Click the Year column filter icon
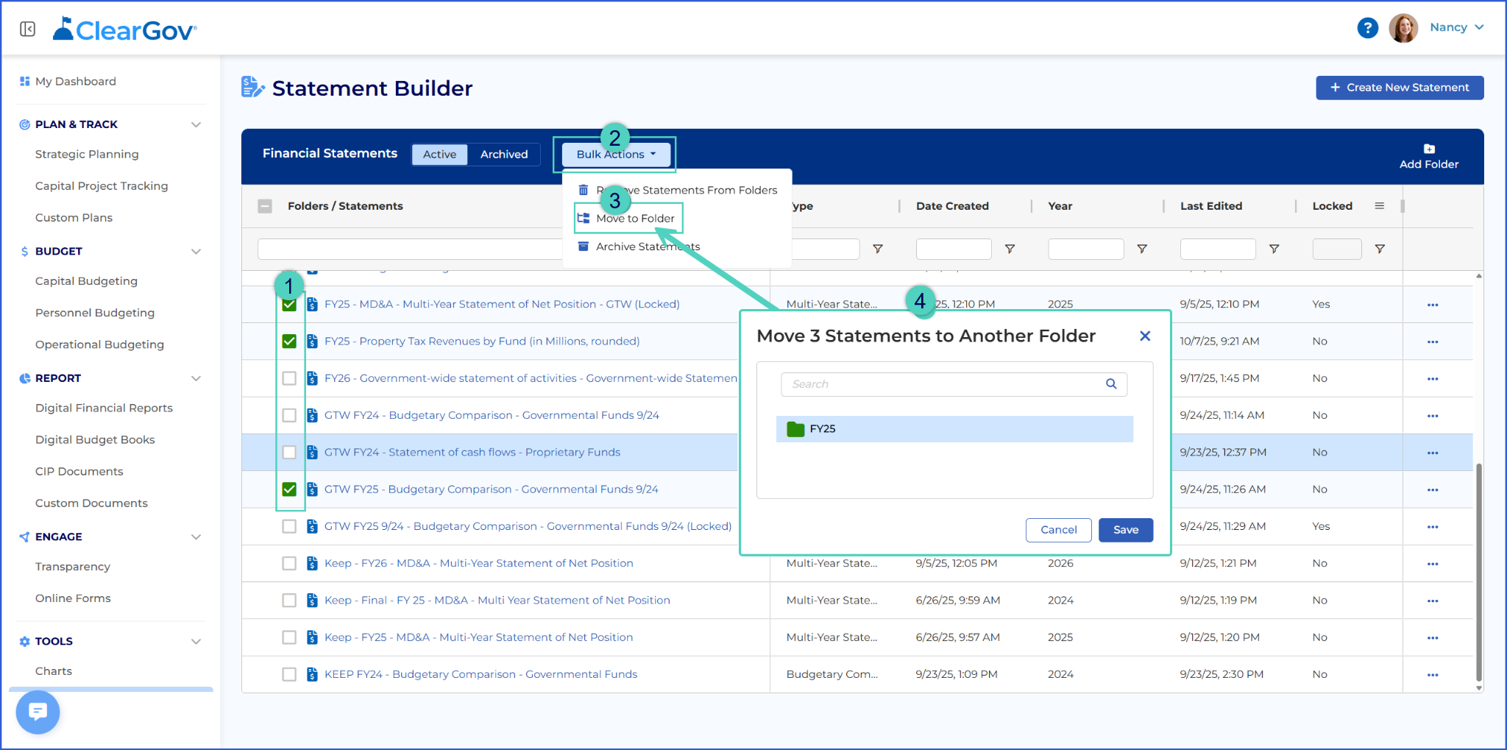This screenshot has width=1507, height=750. click(x=1141, y=250)
